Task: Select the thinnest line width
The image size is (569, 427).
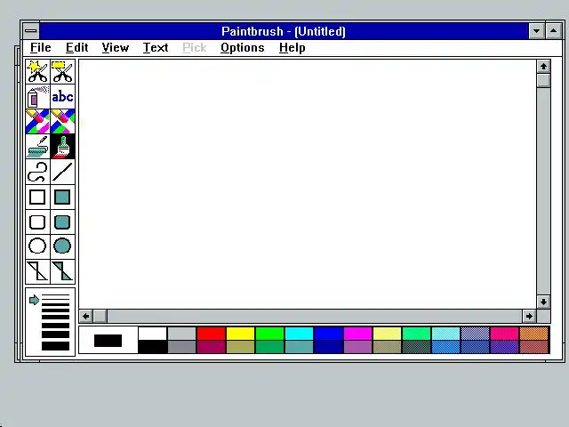Action: point(55,295)
